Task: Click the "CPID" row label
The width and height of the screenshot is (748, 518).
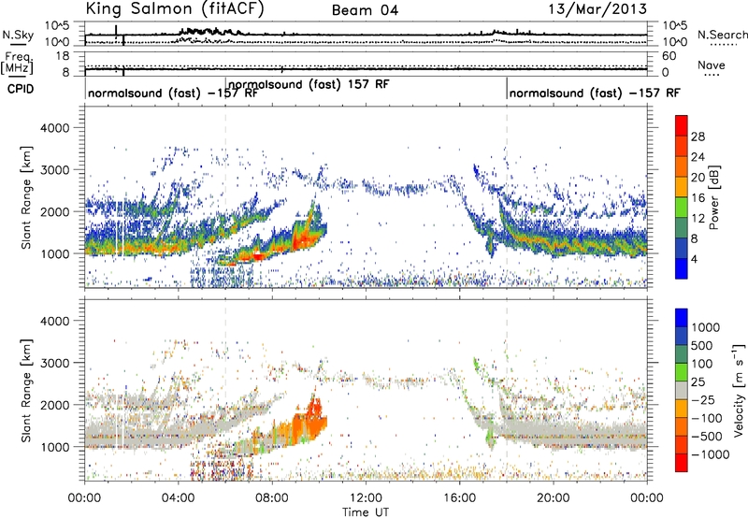Action: [x=21, y=89]
